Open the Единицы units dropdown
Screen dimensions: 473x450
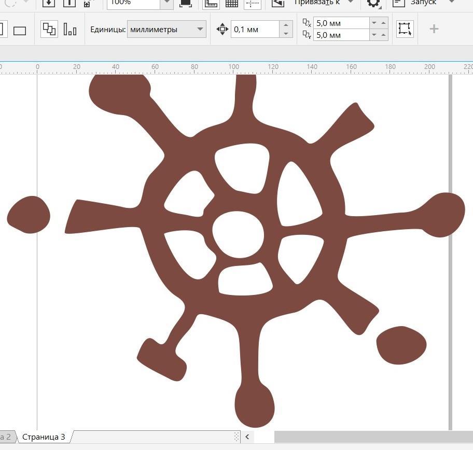click(166, 29)
